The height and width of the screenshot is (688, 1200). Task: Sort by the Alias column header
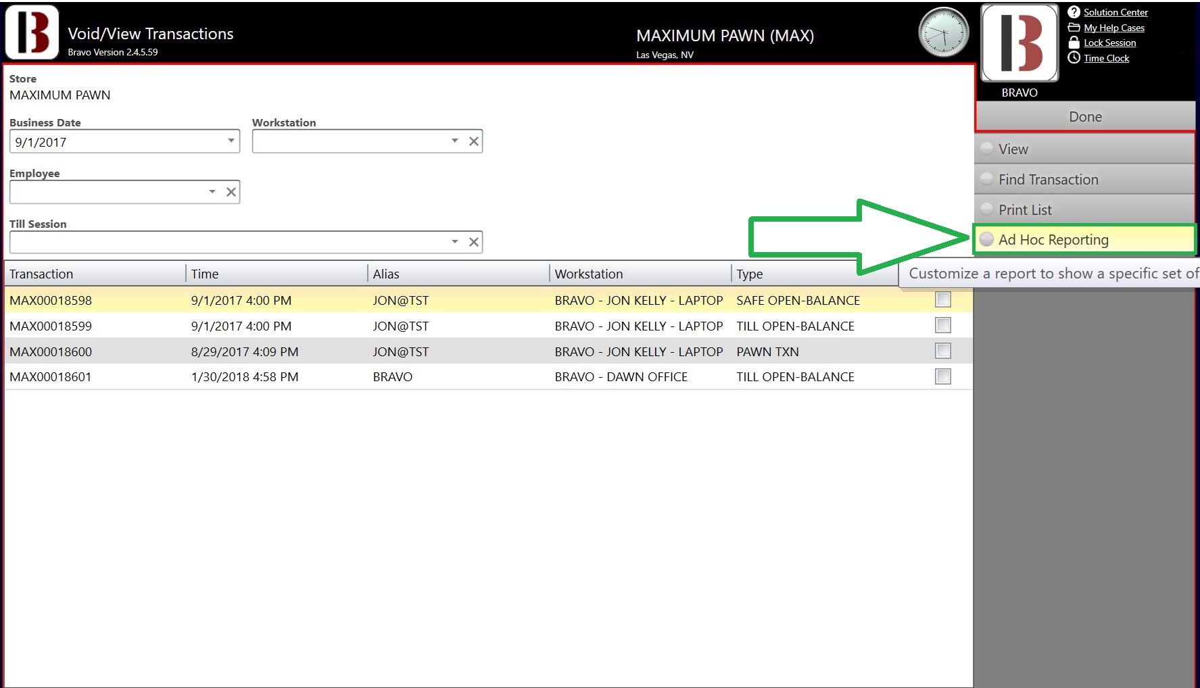(x=458, y=274)
